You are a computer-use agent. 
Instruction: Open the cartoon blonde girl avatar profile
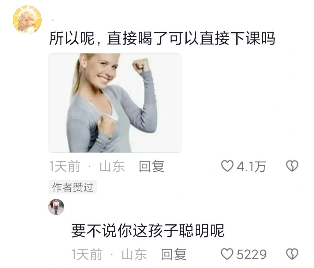coord(27,20)
